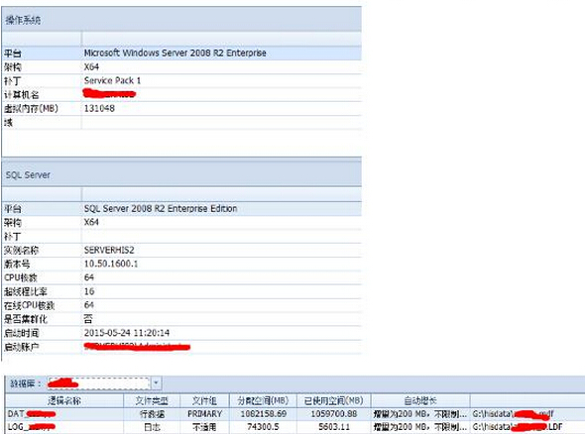Click the 分配空间(MB) column header
Viewport: 585px width, 434px height.
tap(263, 401)
